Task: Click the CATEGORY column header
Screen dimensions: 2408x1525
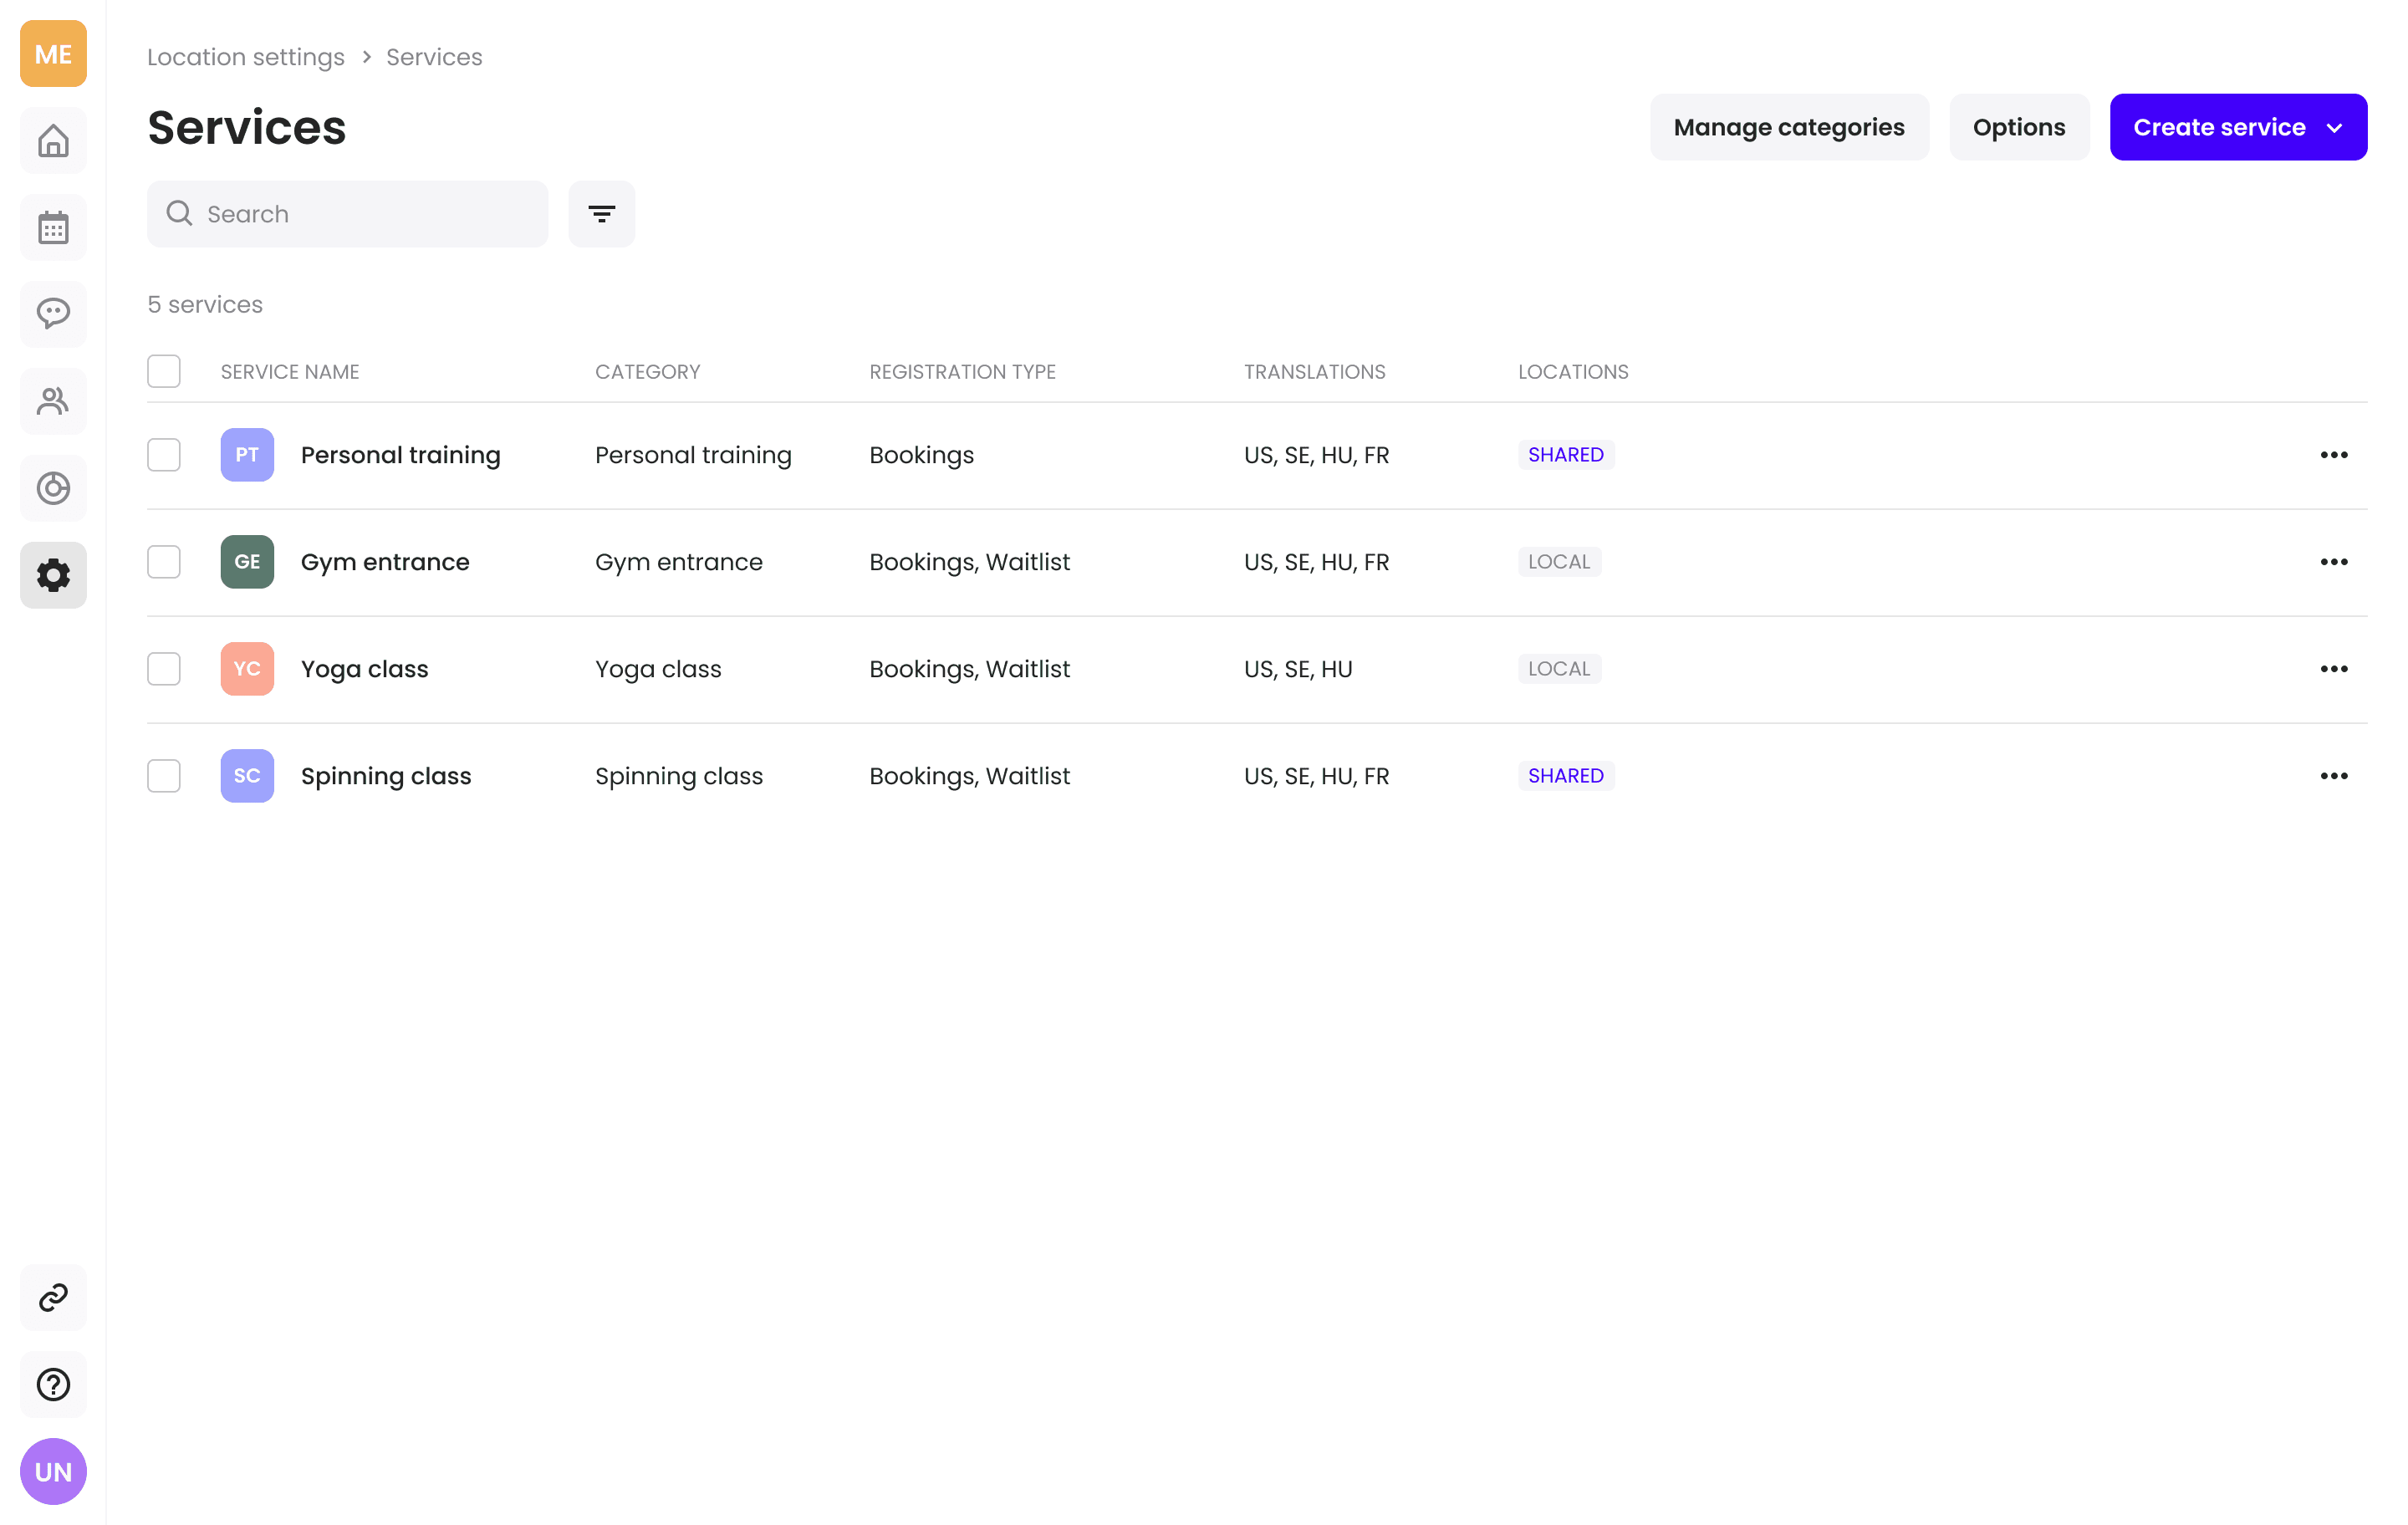Action: coord(648,372)
